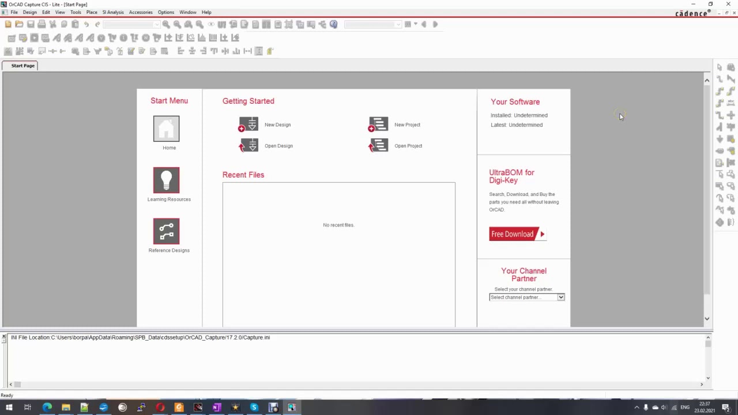This screenshot has width=738, height=415.
Task: Click the Open Design icon
Action: pyautogui.click(x=248, y=146)
